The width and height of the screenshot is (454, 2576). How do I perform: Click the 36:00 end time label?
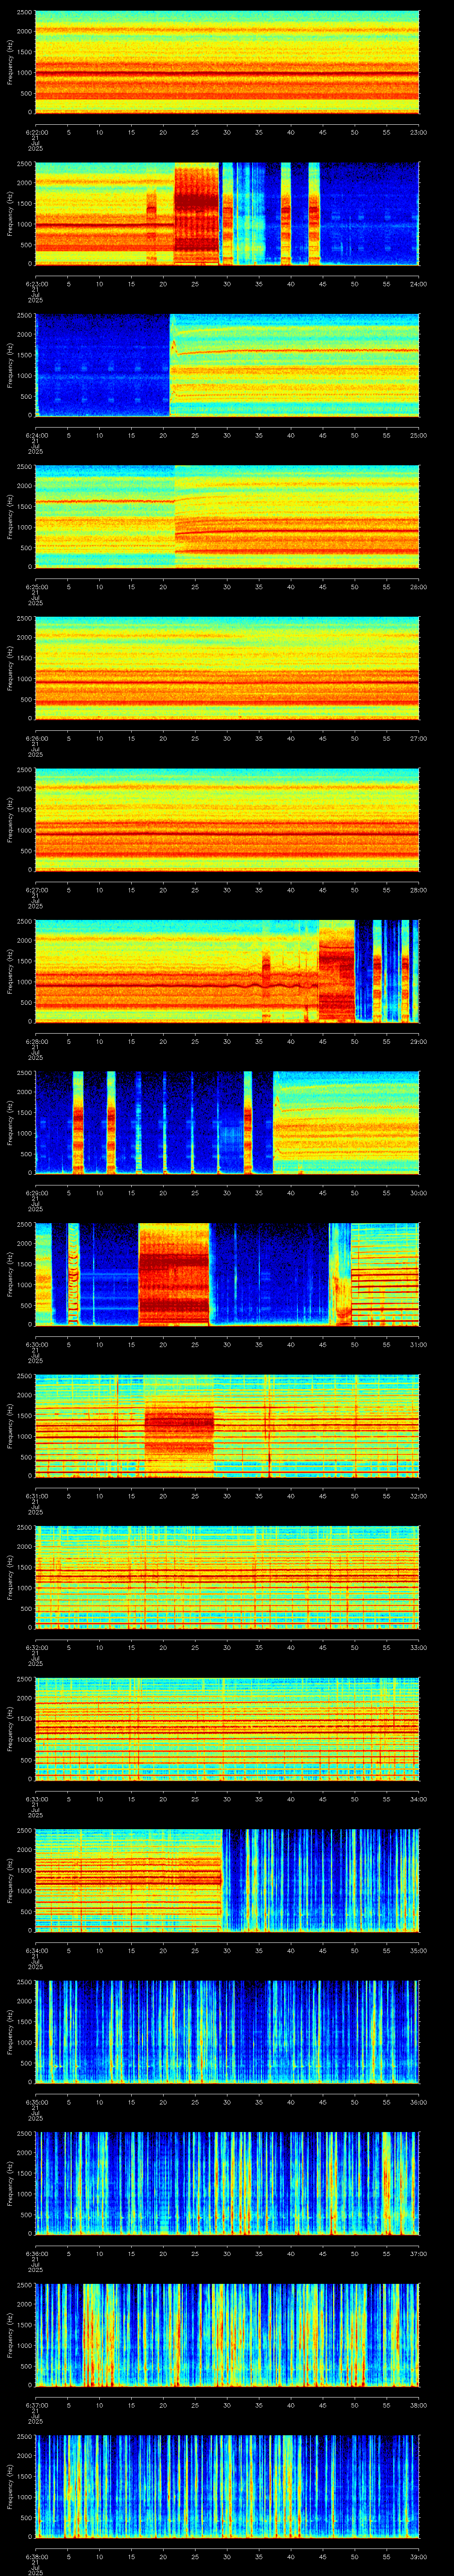(x=418, y=2102)
